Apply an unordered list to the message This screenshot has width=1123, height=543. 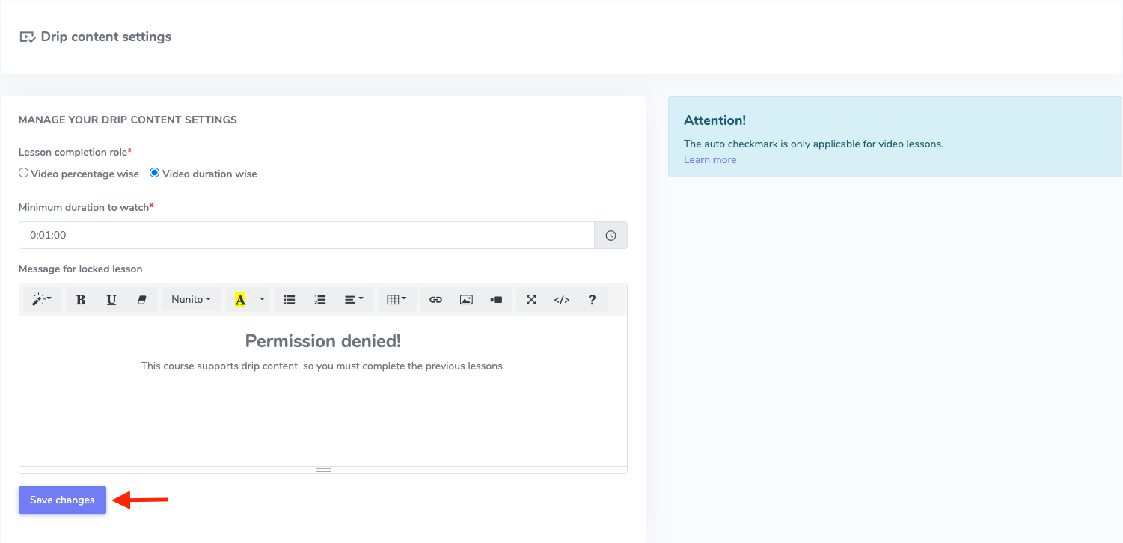pos(289,299)
